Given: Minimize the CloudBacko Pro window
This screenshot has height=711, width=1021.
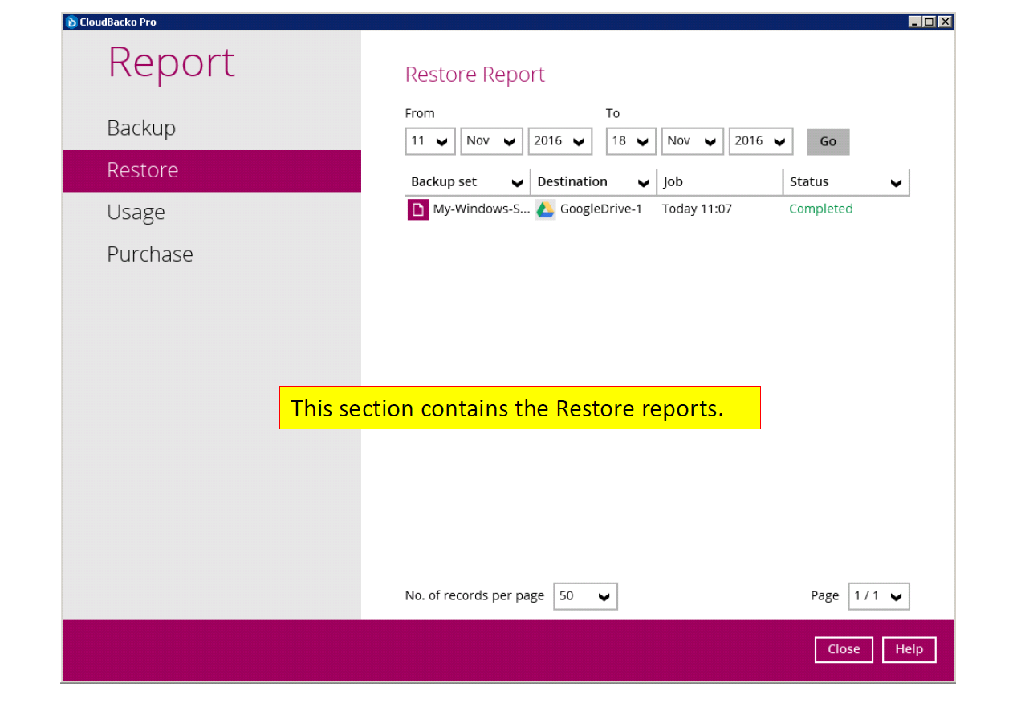Looking at the screenshot, I should 914,22.
